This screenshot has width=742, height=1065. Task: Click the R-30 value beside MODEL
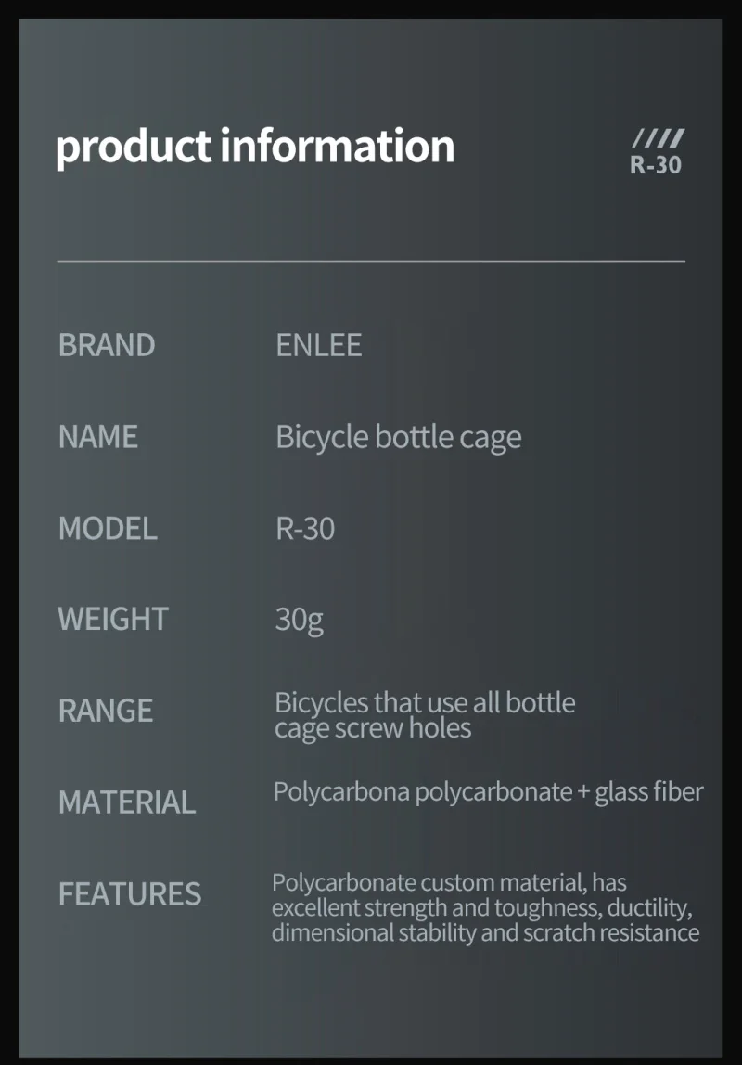click(x=305, y=528)
